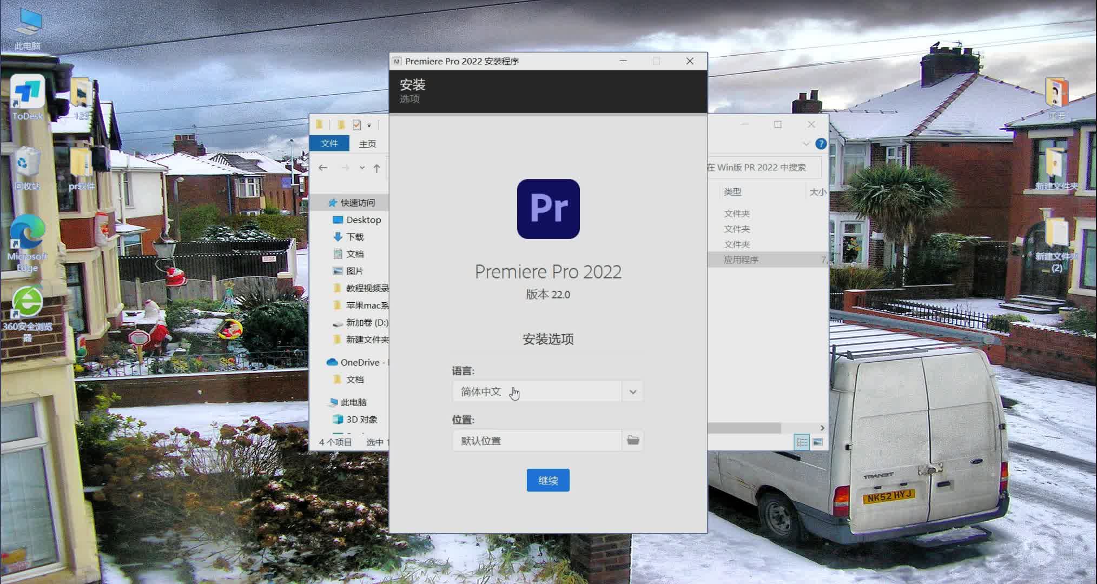This screenshot has height=584, width=1097.
Task: Close the File Explorer window
Action: (811, 124)
